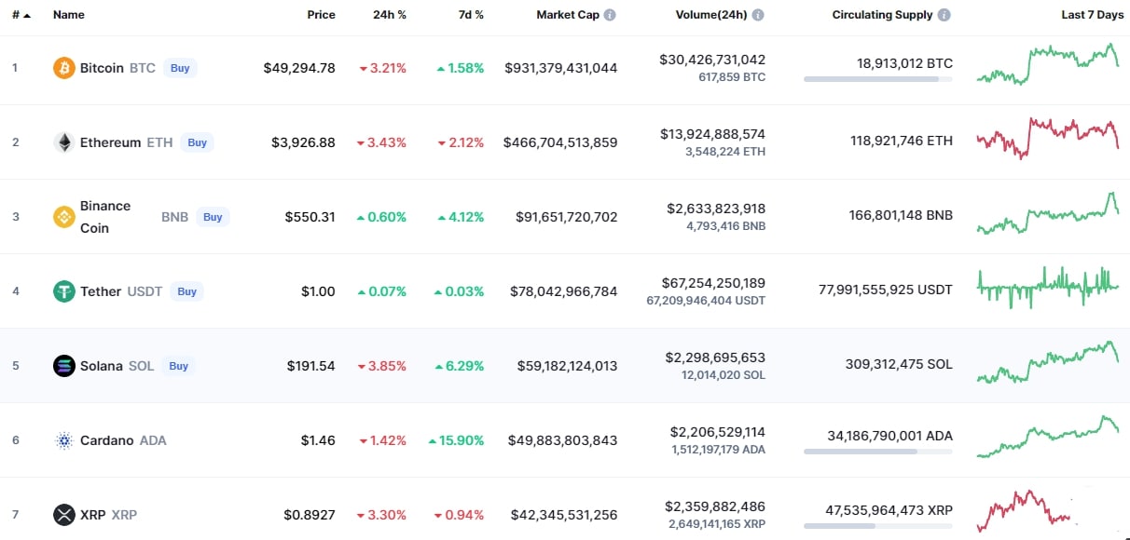
Task: Open Bitcoin 7-day sparkline chart
Action: pyautogui.click(x=1048, y=64)
